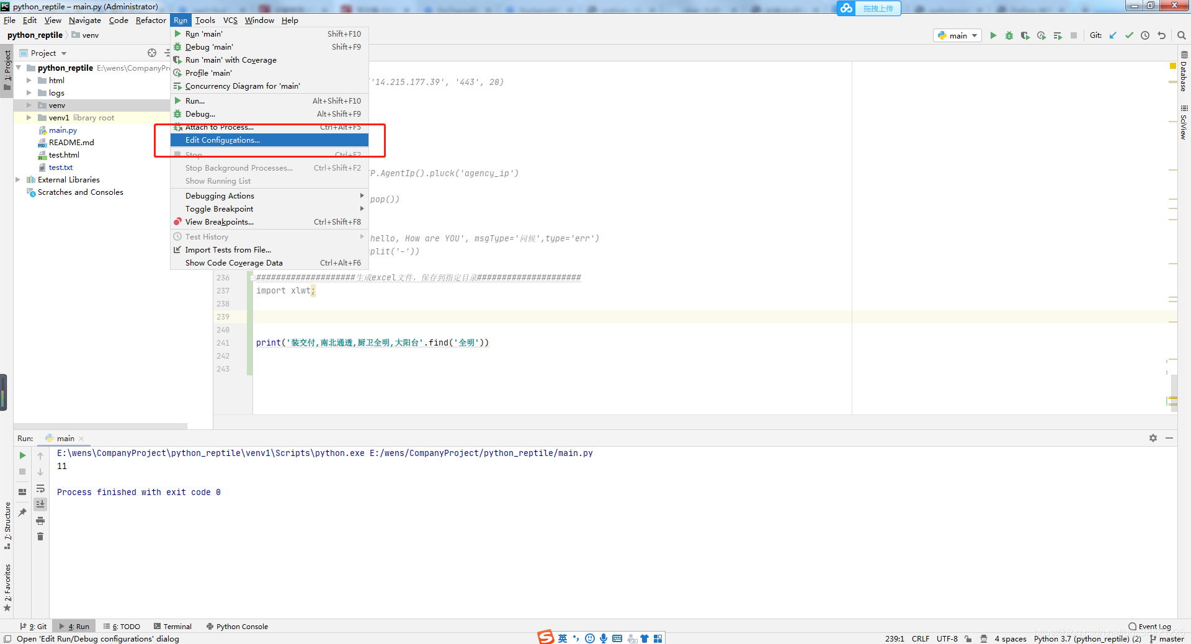Image resolution: width=1191 pixels, height=644 pixels.
Task: Click the tool windows quick-access icon in status bar
Action: click(7, 638)
